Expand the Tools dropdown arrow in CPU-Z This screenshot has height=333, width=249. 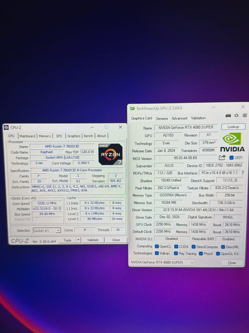(78, 240)
